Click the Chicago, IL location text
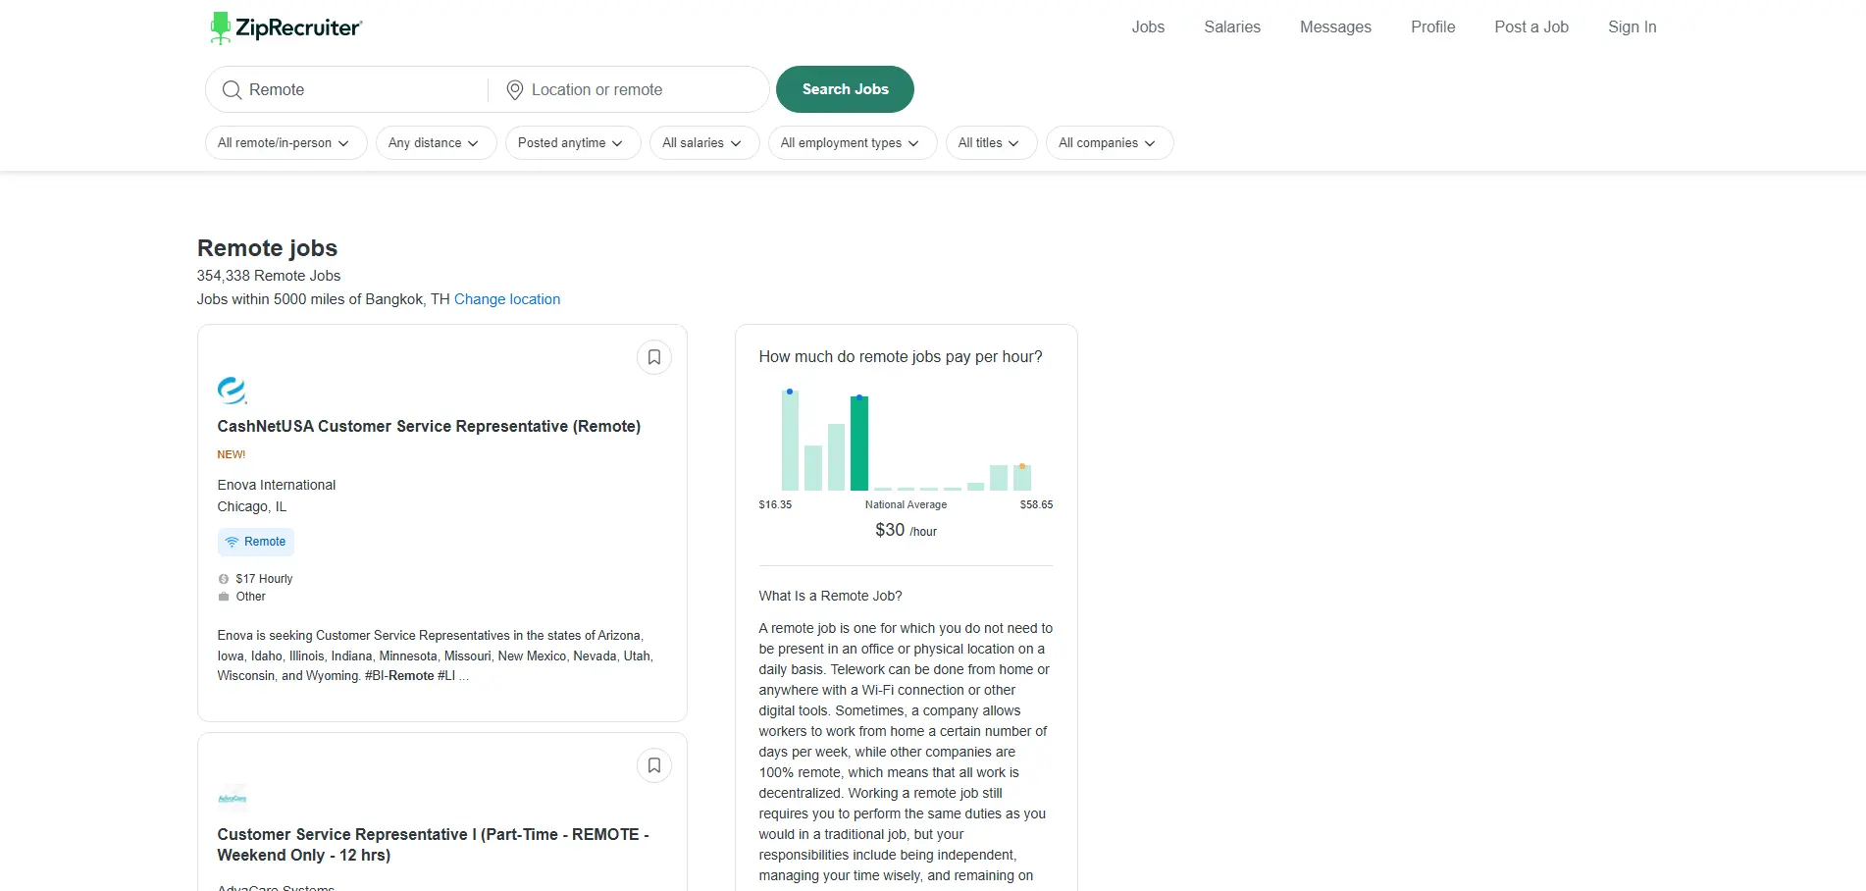The width and height of the screenshot is (1866, 891). [x=252, y=507]
